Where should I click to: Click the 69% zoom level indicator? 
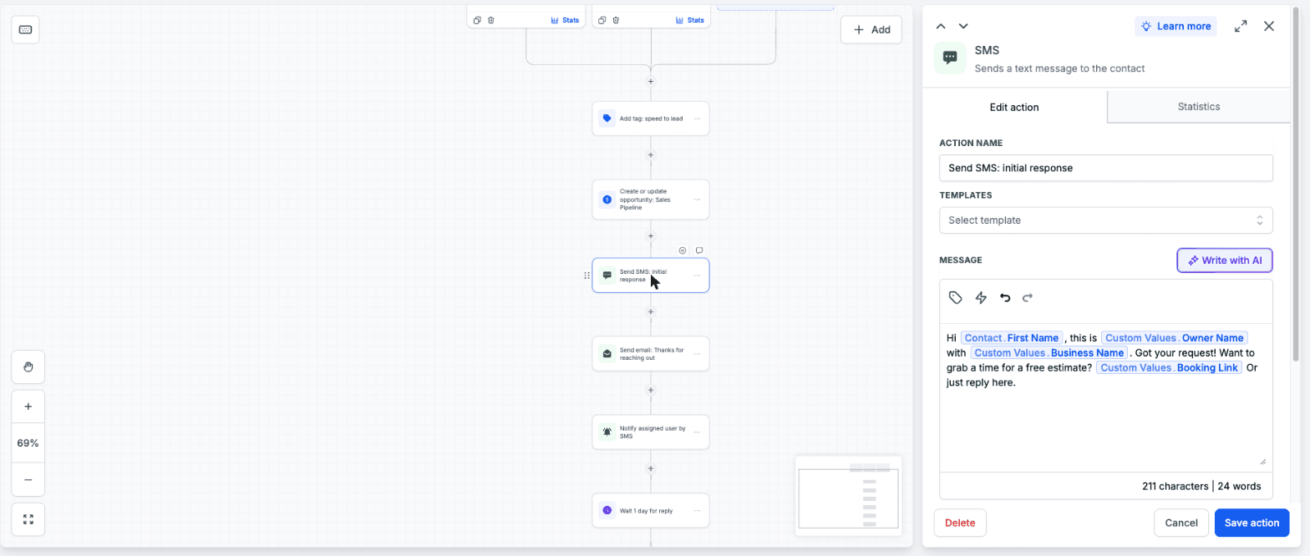pyautogui.click(x=28, y=443)
